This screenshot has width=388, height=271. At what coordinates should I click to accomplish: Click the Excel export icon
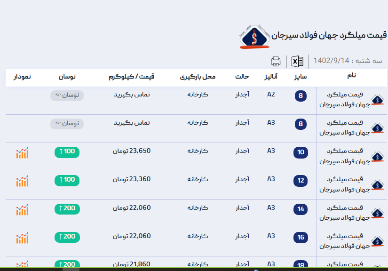297,61
